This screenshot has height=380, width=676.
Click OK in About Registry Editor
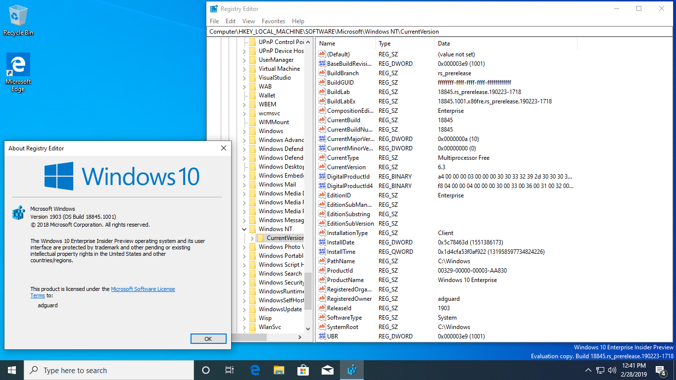click(208, 339)
